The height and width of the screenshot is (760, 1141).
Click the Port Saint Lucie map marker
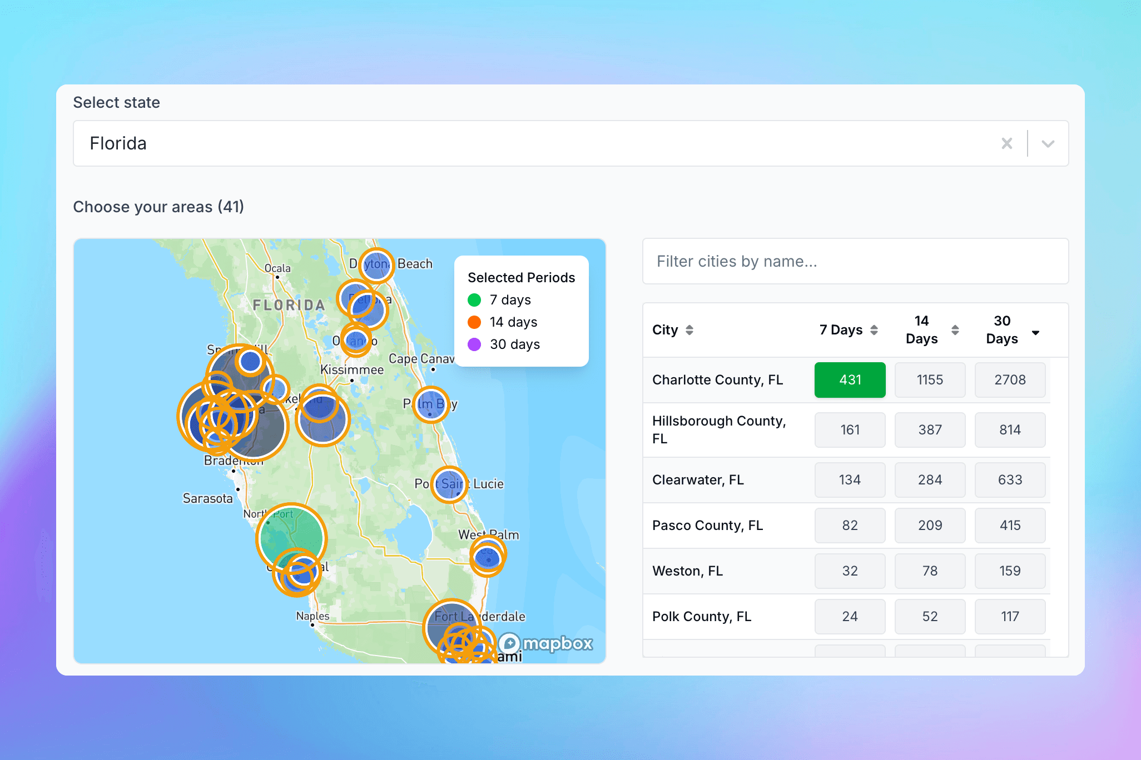[449, 484]
